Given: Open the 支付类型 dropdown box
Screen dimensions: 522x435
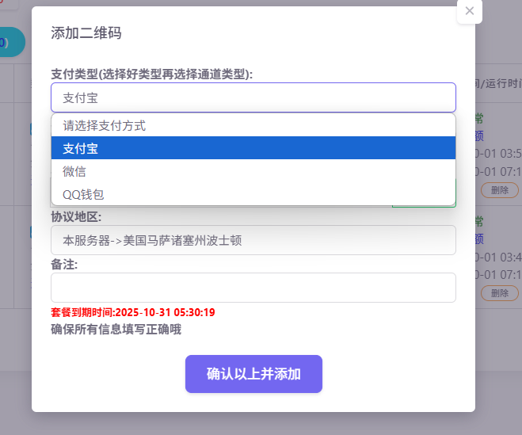Looking at the screenshot, I should point(253,97).
